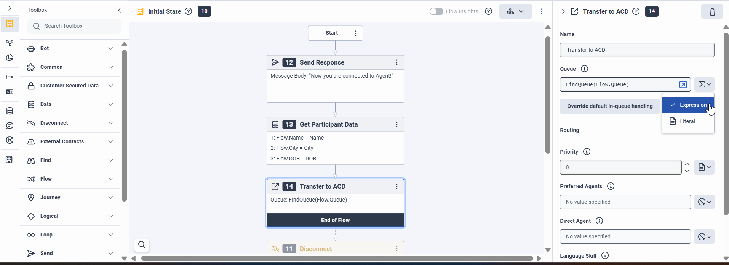Open the flow layout view dropdown

[x=515, y=11]
